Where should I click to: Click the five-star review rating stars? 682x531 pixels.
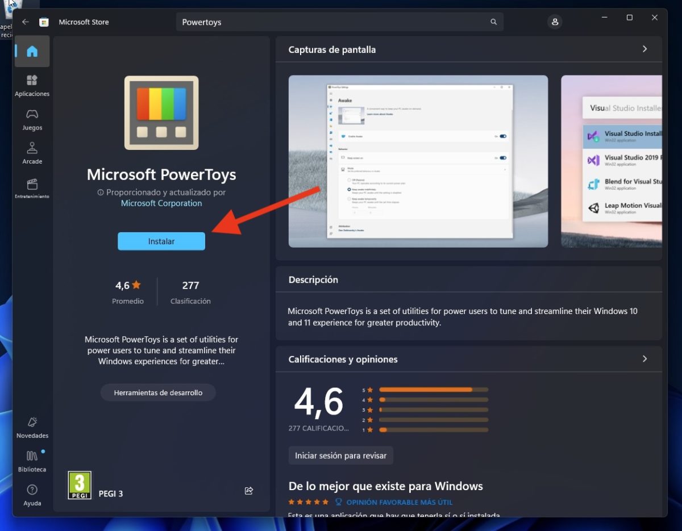click(309, 503)
